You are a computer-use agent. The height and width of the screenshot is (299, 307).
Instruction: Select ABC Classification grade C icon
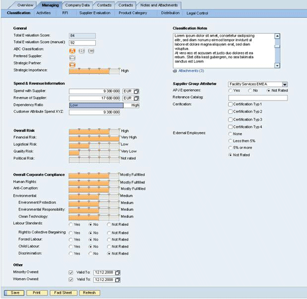(x=91, y=50)
